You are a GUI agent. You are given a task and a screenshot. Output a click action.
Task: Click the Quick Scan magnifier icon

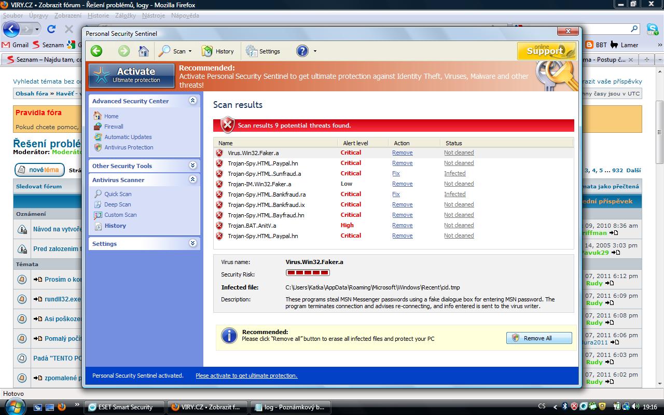pyautogui.click(x=98, y=194)
